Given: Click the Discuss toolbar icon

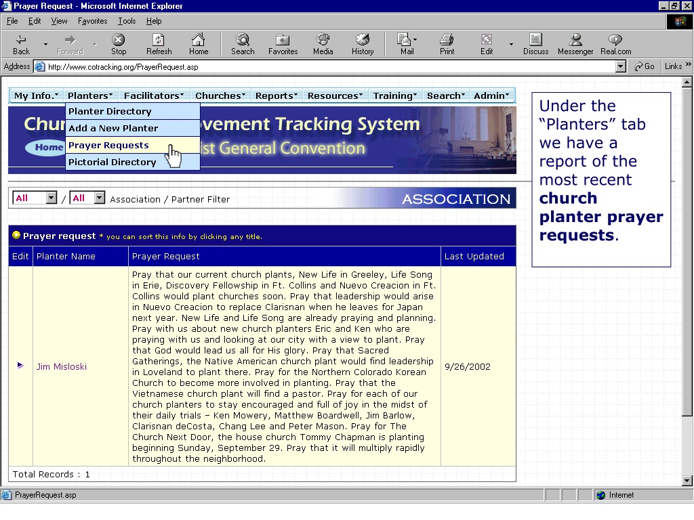Looking at the screenshot, I should [535, 44].
